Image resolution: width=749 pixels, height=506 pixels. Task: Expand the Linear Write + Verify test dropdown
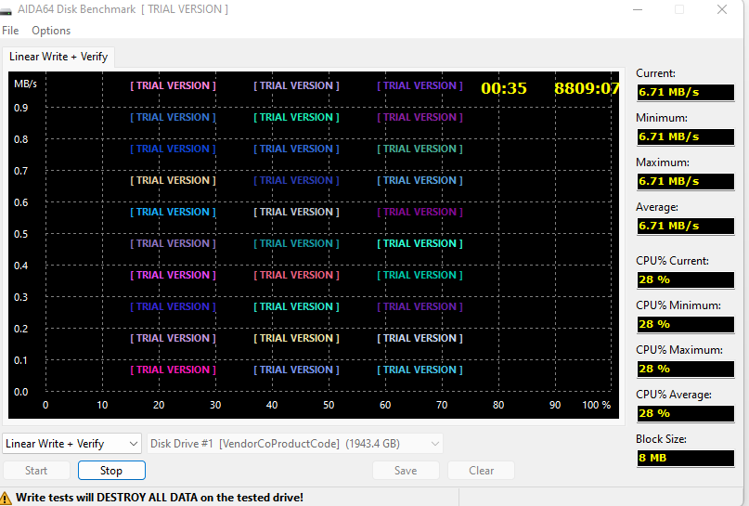point(72,444)
